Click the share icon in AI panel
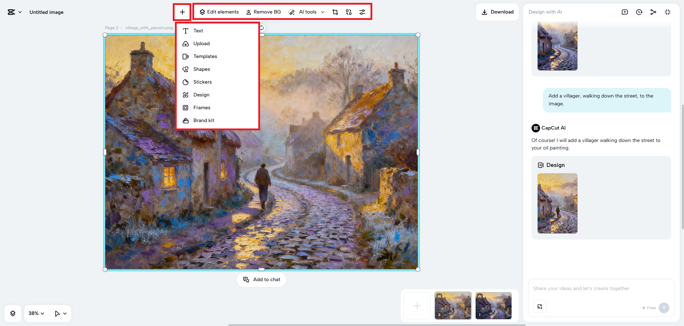This screenshot has width=684, height=326. coord(653,12)
